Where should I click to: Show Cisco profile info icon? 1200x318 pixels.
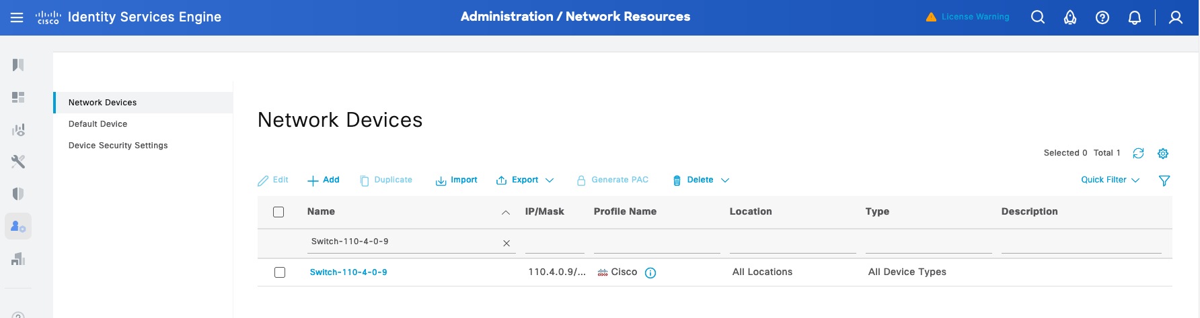pos(650,272)
